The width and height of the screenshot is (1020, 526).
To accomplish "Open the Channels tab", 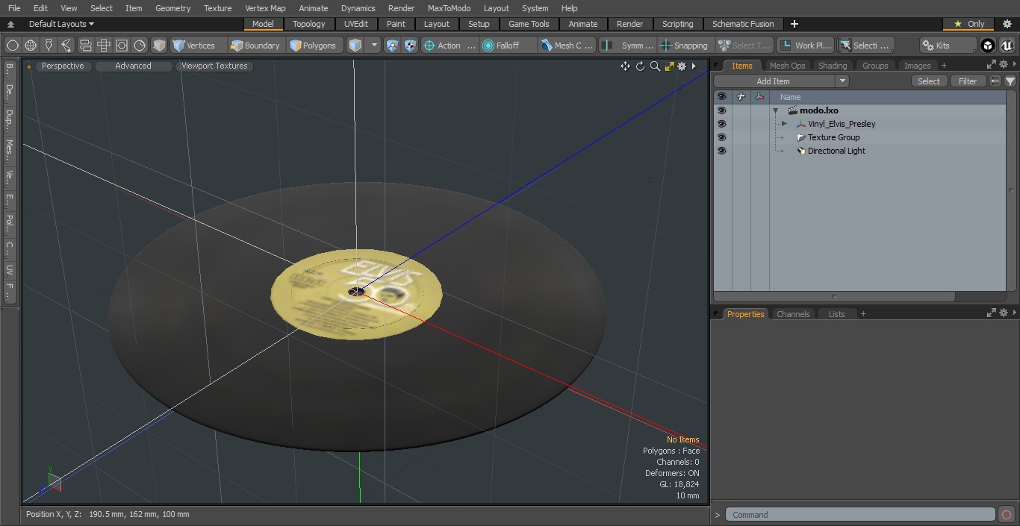I will [793, 314].
